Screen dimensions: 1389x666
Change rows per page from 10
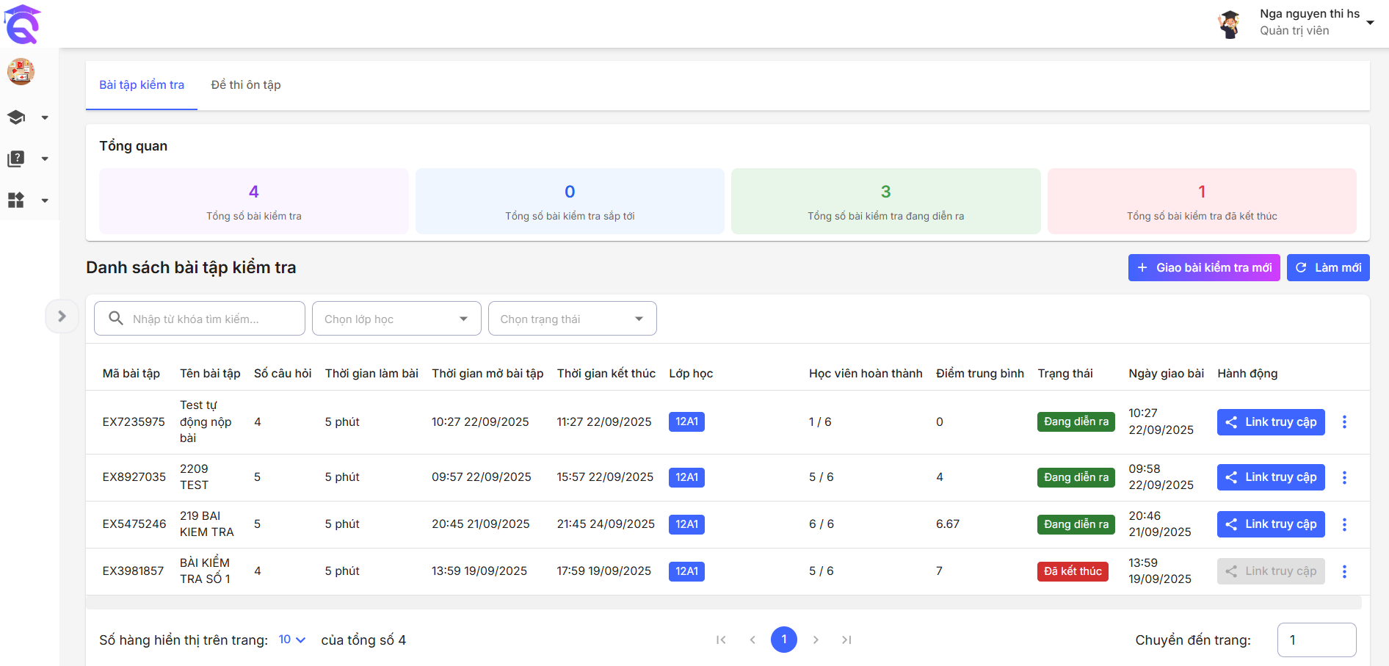pos(291,640)
